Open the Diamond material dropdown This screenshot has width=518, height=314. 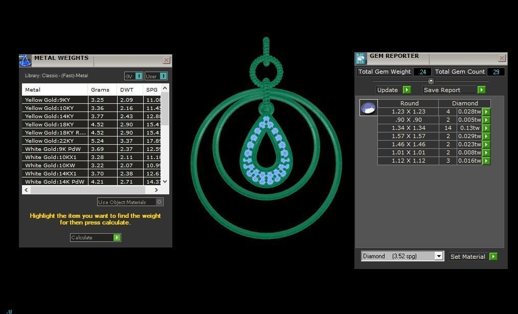coord(438,256)
